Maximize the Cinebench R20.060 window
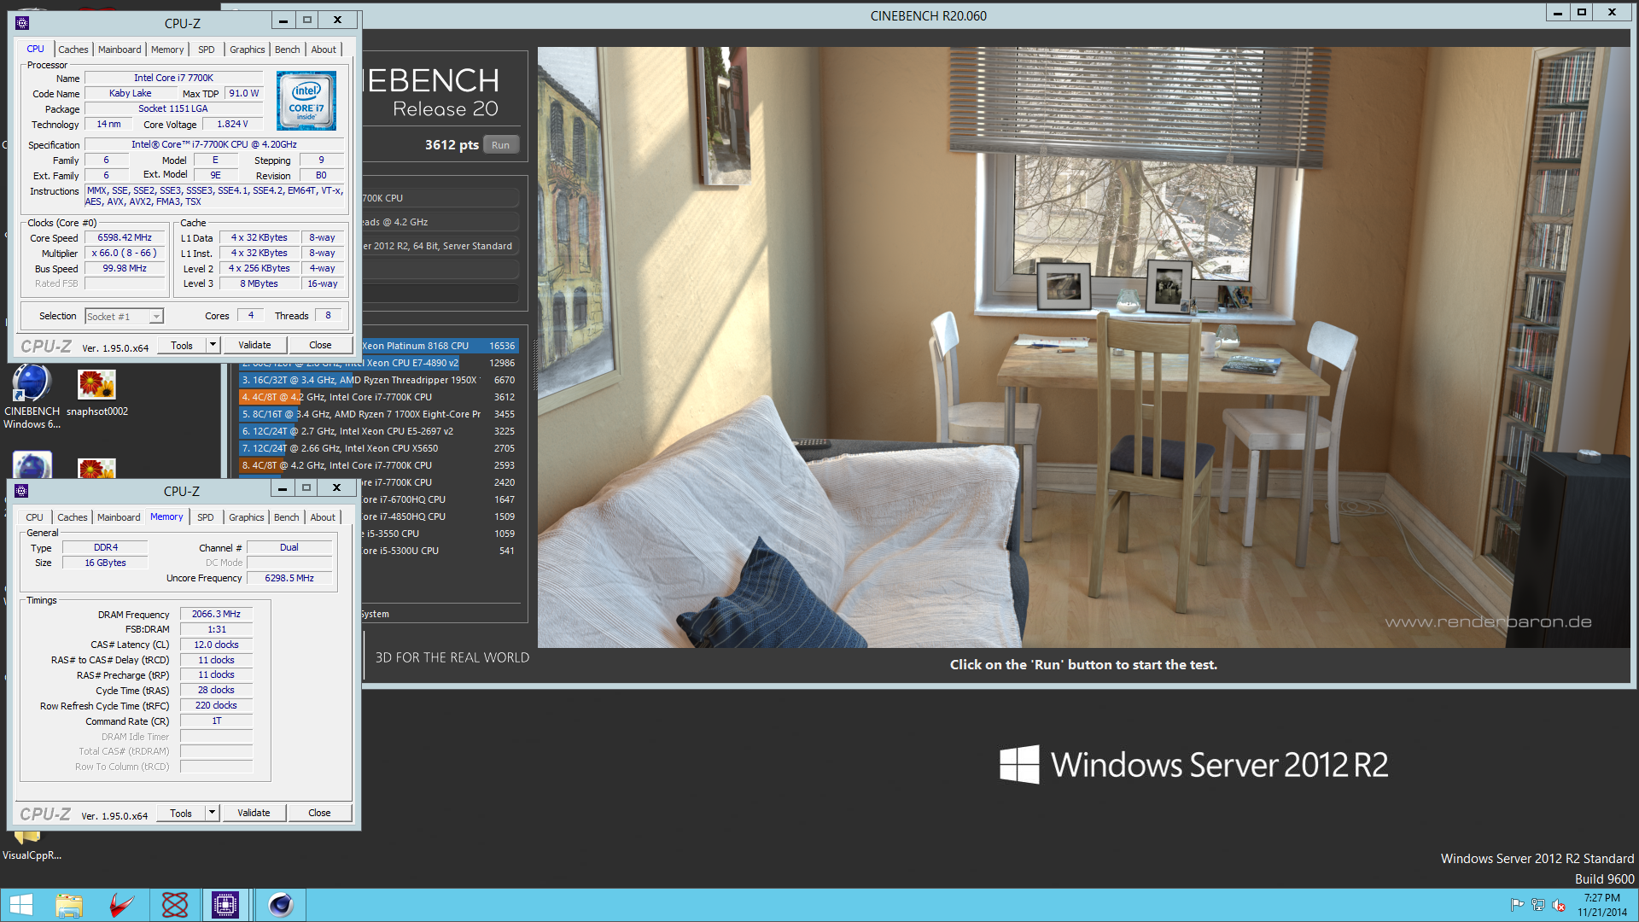 point(1582,13)
